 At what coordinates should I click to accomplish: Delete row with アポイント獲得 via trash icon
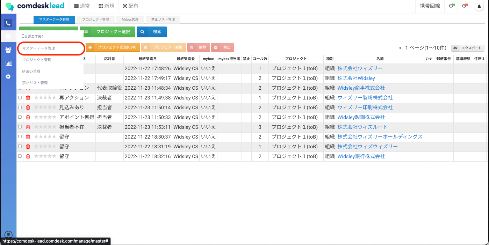28,117
